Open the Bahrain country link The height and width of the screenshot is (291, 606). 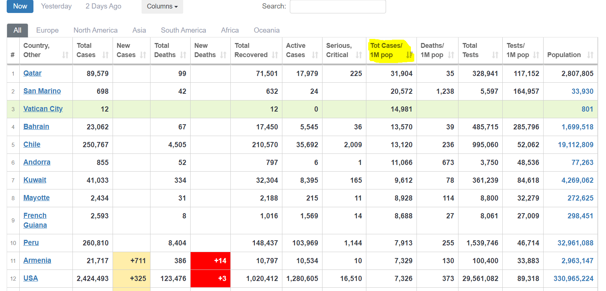coord(36,126)
